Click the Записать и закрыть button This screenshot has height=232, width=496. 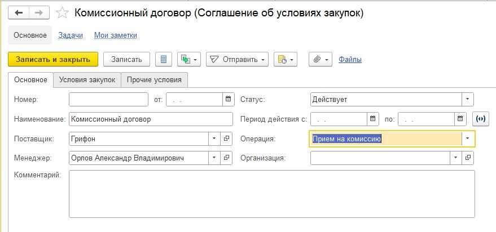point(53,59)
